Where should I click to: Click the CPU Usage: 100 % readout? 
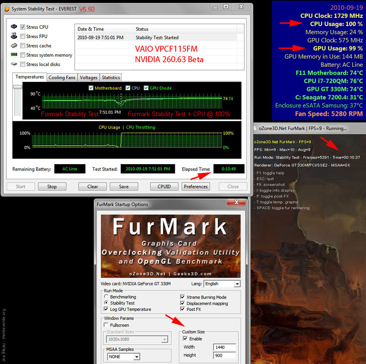(336, 24)
